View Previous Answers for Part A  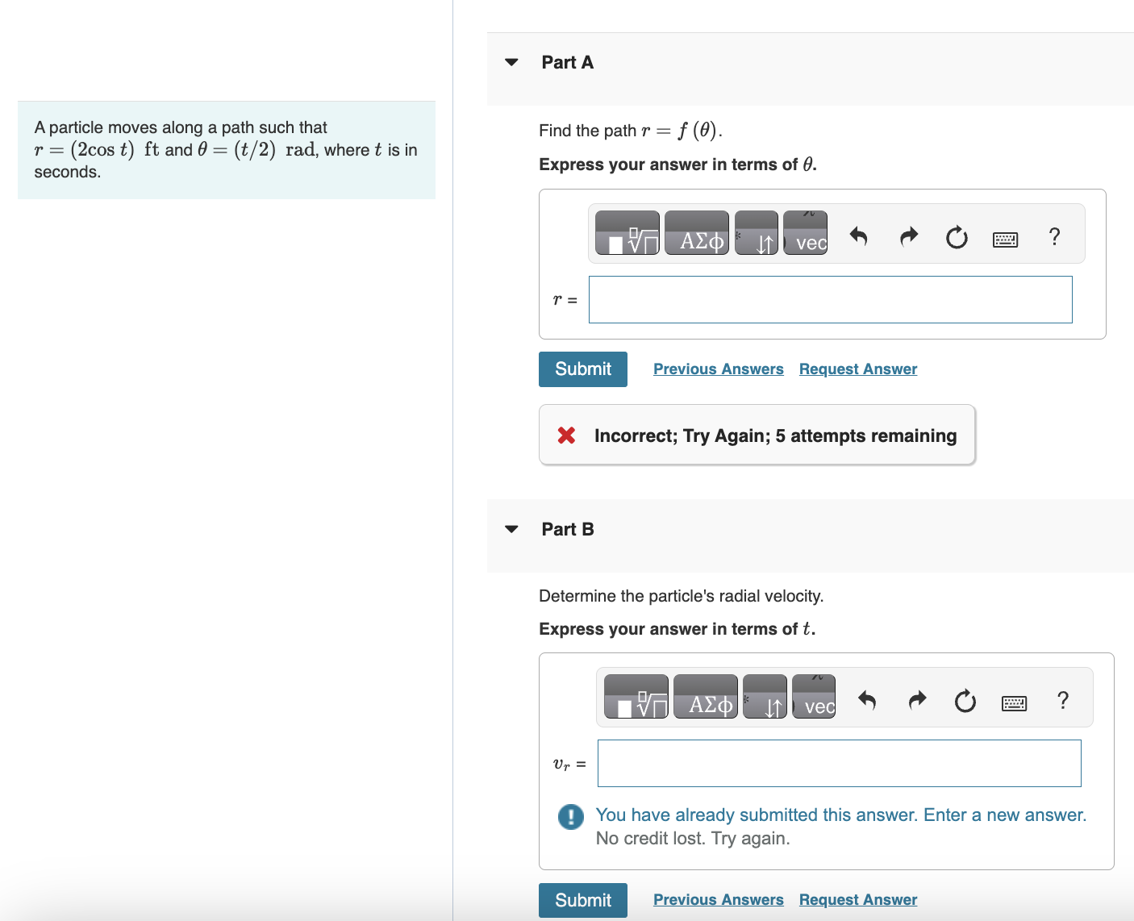tap(718, 369)
